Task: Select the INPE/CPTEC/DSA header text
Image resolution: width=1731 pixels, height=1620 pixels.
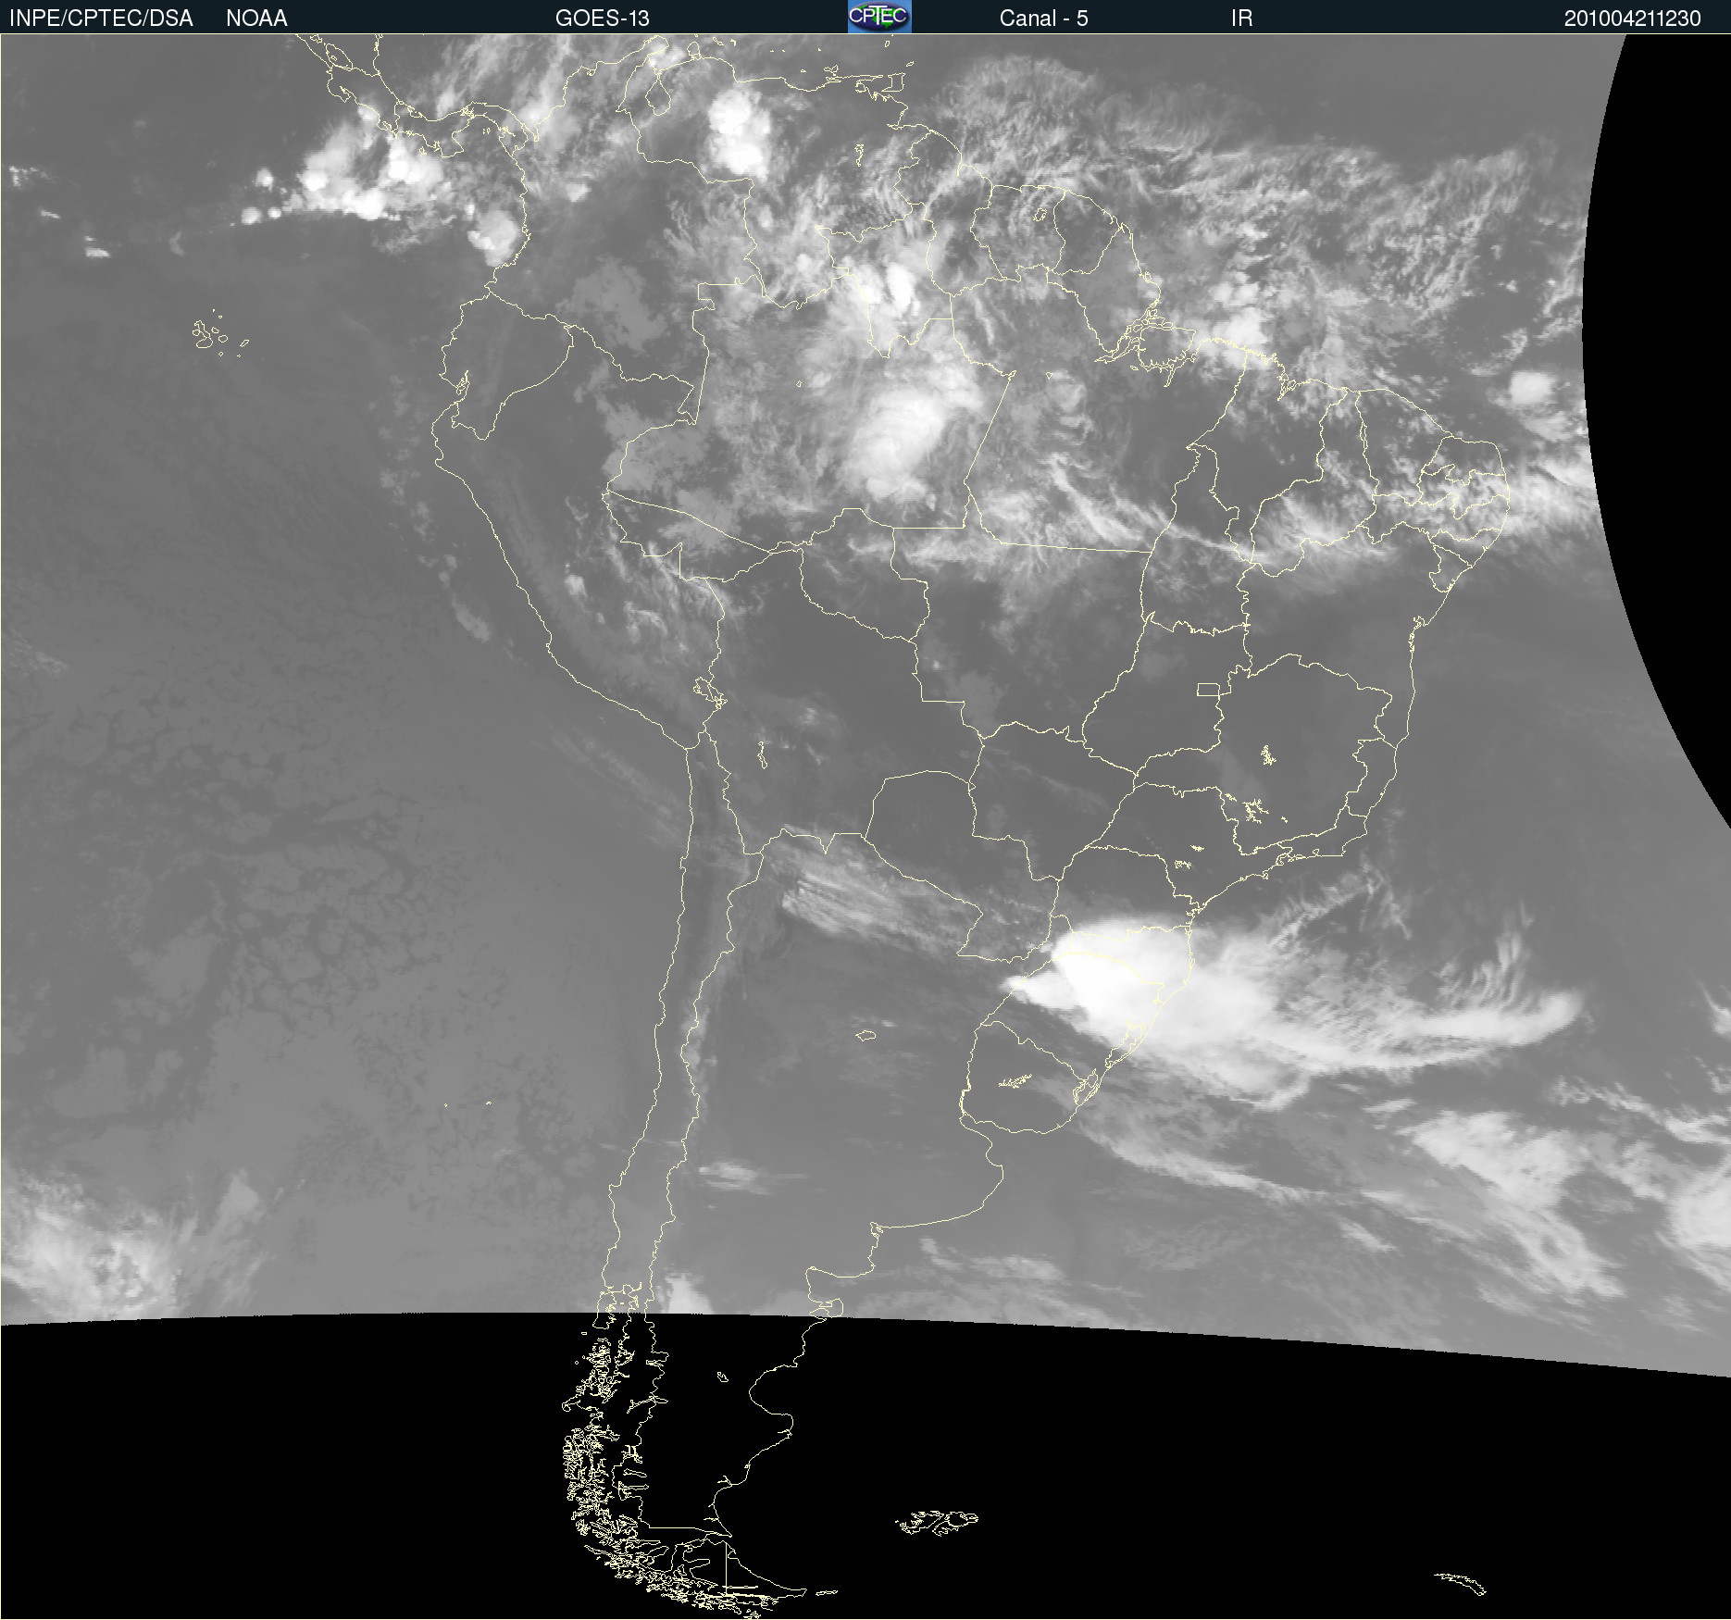Action: click(x=101, y=19)
